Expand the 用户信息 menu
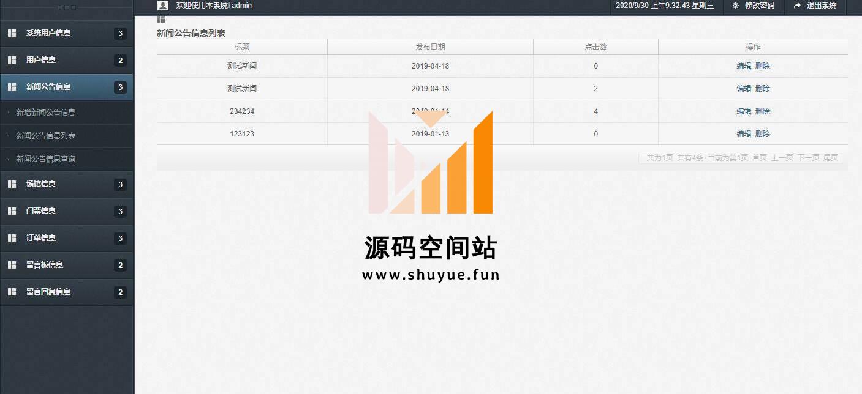862x394 pixels. pyautogui.click(x=66, y=60)
